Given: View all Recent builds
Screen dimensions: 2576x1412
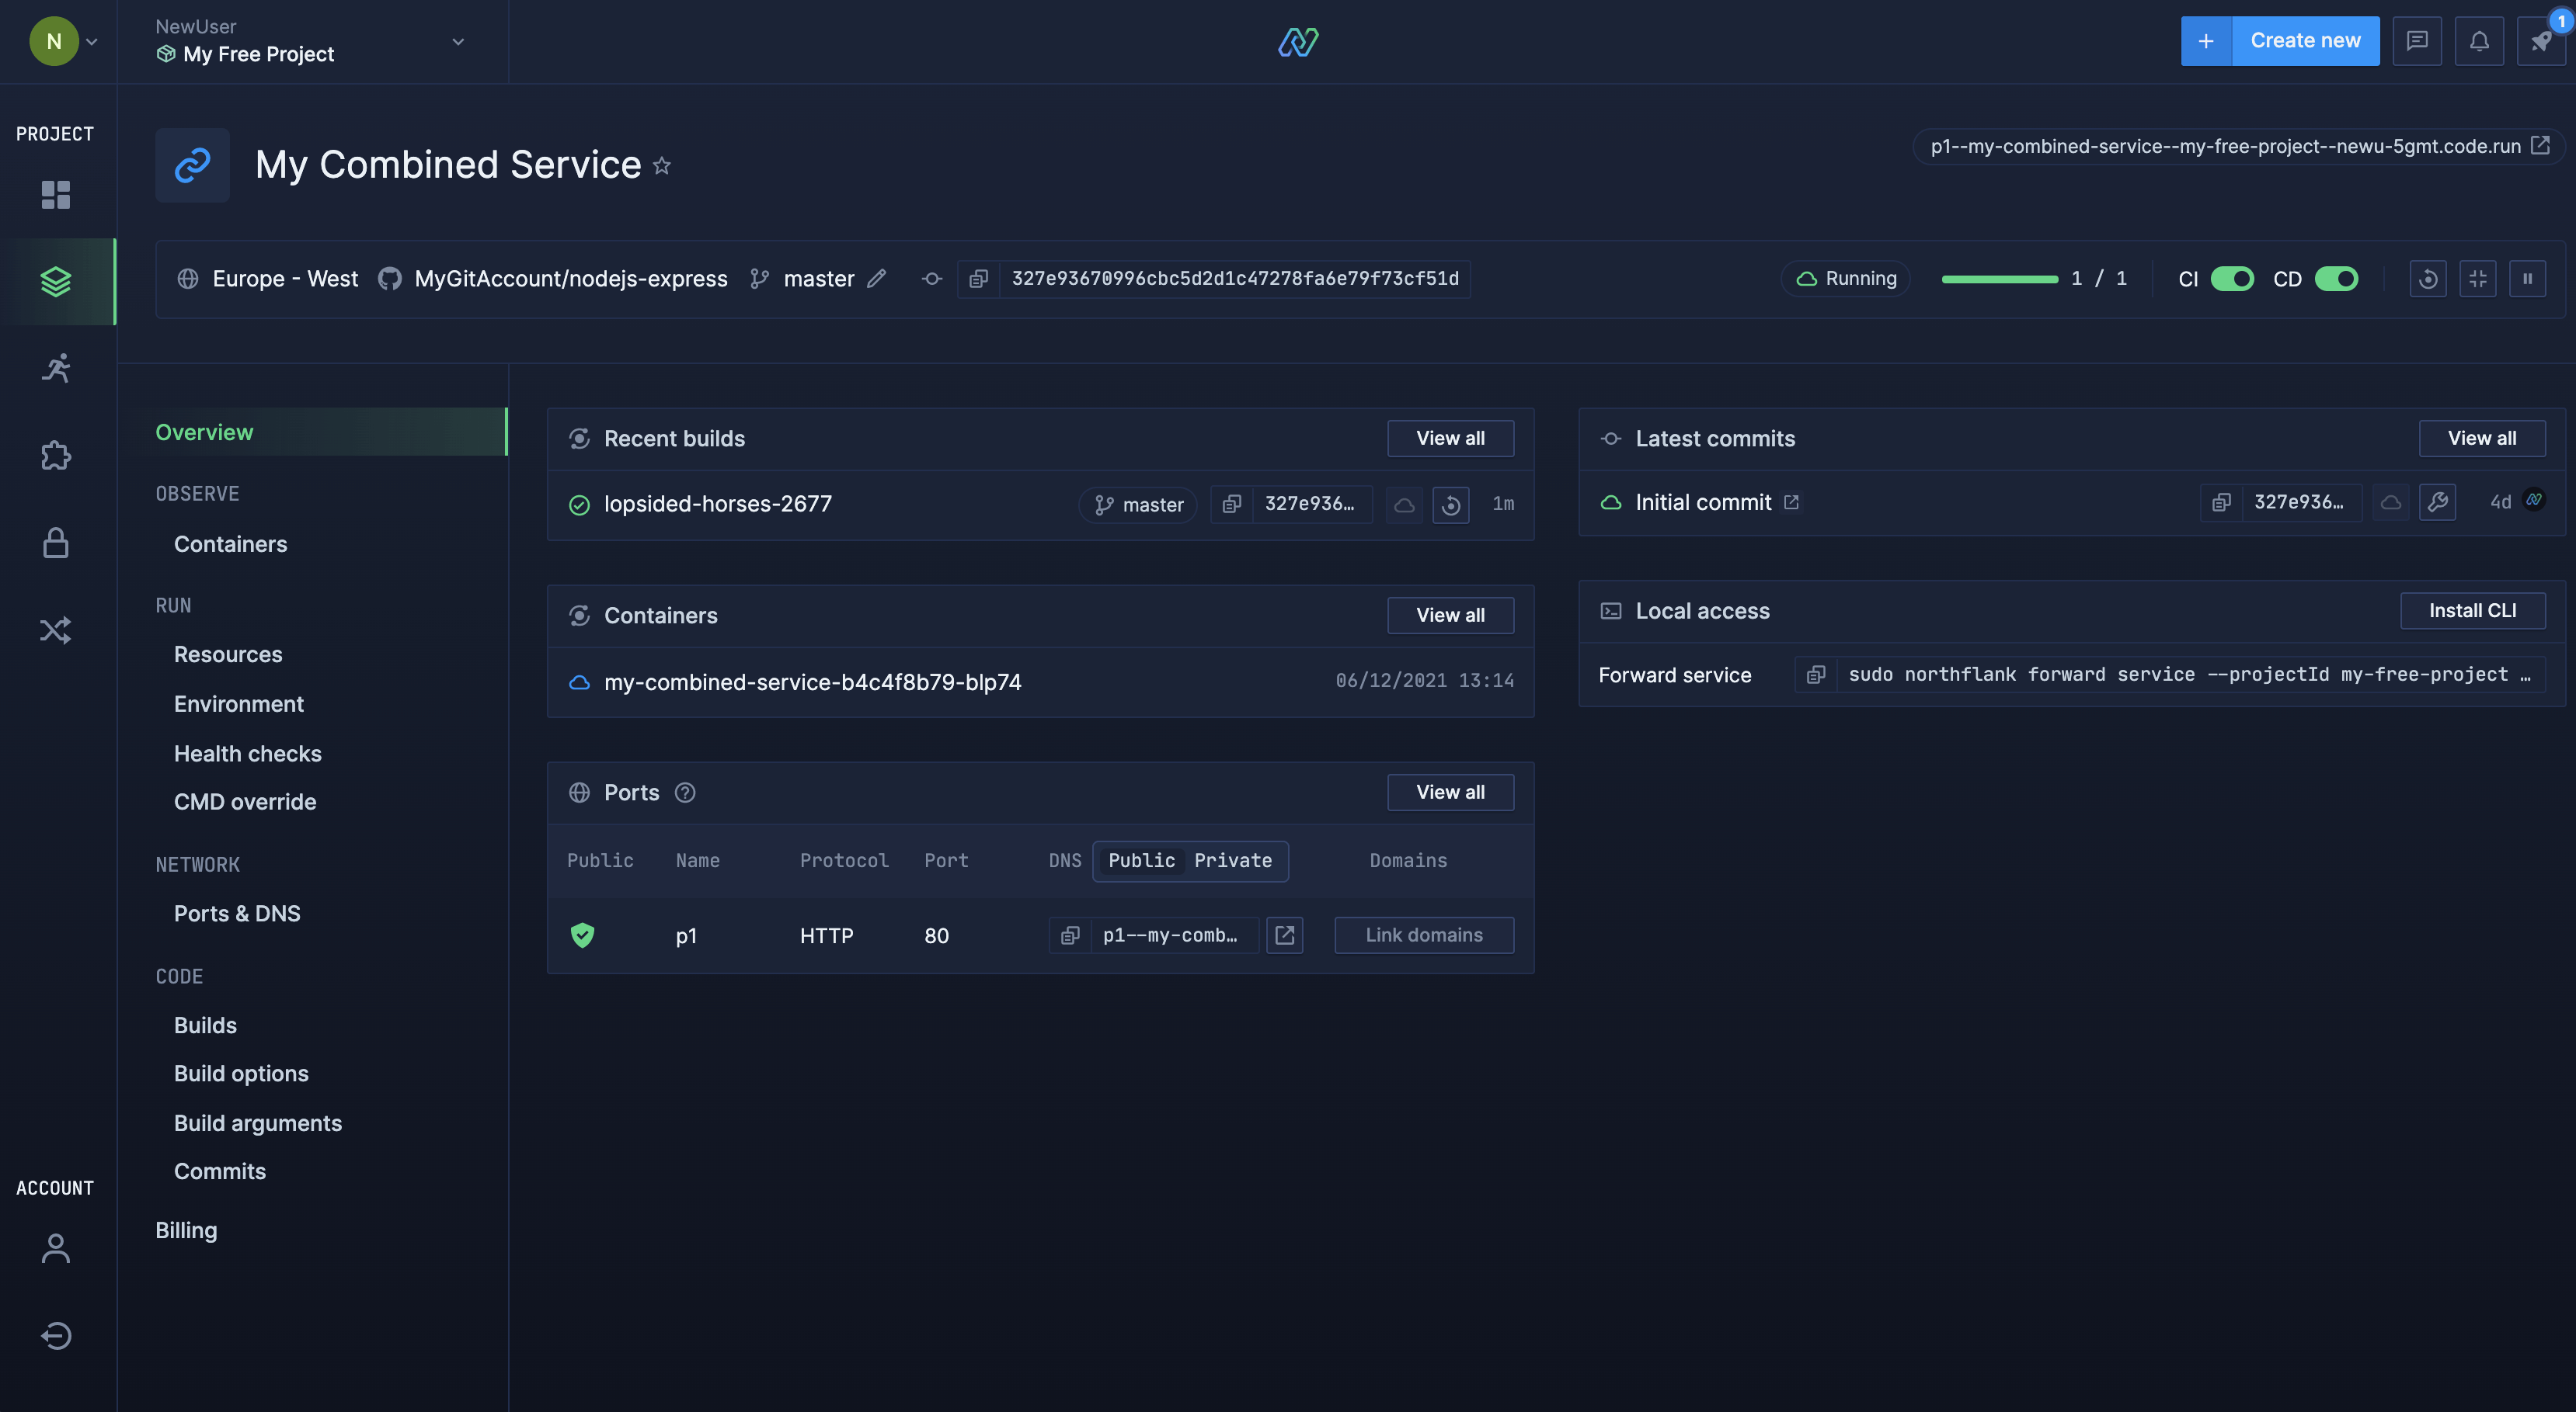Looking at the screenshot, I should [1450, 439].
